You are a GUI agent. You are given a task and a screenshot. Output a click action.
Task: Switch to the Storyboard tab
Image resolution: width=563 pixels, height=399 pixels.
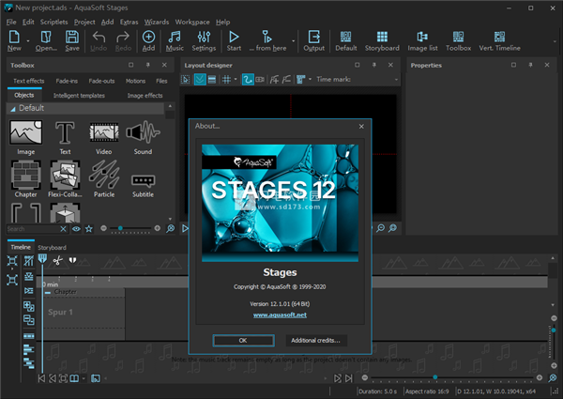52,248
